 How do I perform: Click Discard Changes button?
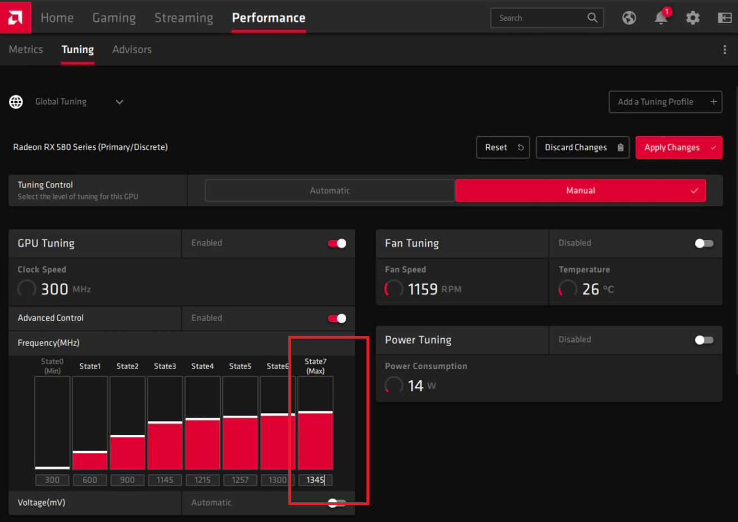coord(582,147)
